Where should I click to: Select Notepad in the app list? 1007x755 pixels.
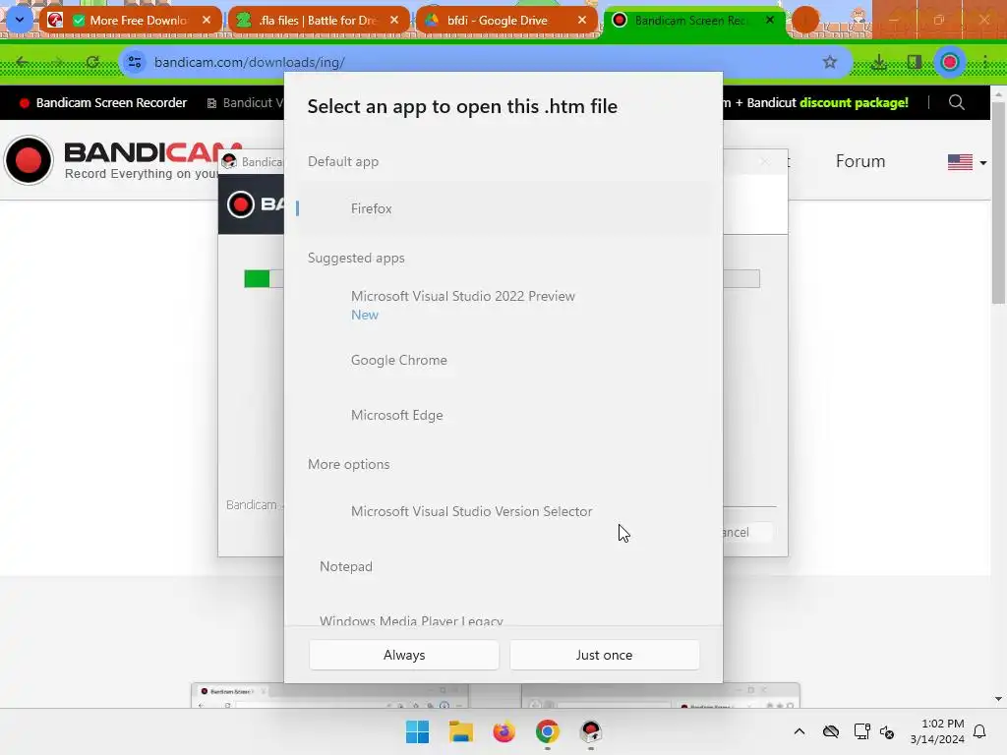(x=504, y=566)
